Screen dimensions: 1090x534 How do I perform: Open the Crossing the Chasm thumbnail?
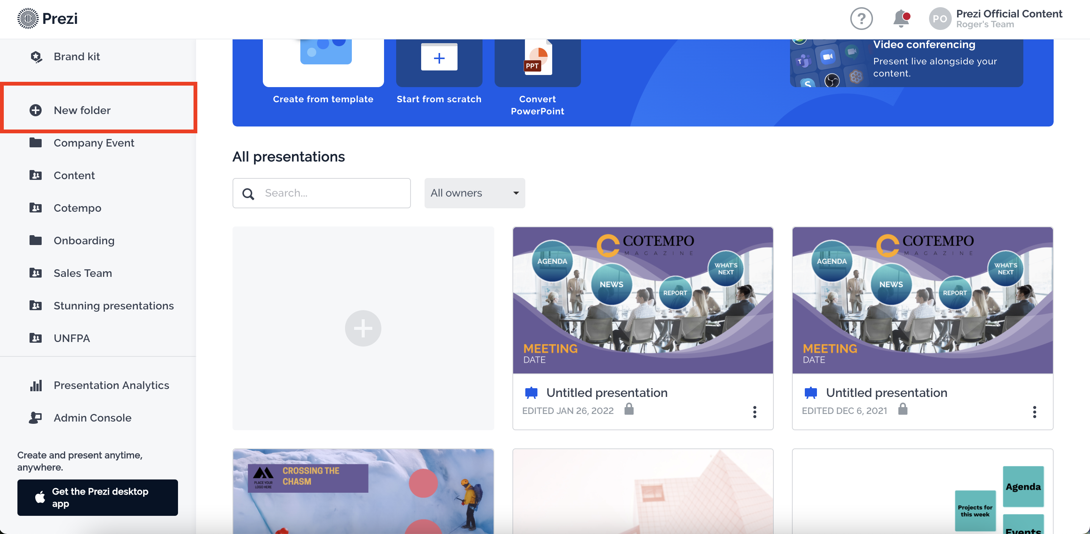[x=362, y=491]
